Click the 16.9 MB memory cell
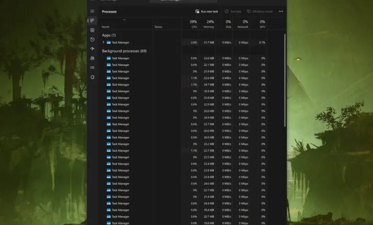The image size is (373, 225). tap(209, 91)
